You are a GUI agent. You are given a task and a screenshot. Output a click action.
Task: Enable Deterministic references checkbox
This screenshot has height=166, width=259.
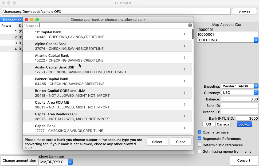(x=199, y=145)
